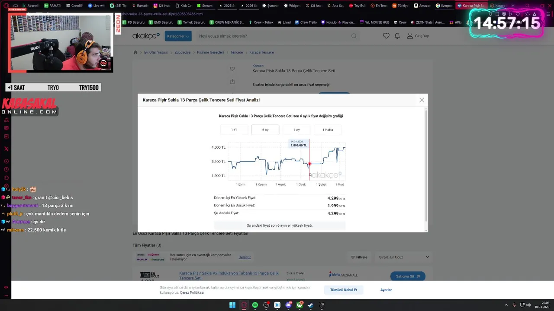Switch to the liverpool browser tab
554x311 pixels.
tap(444, 6)
